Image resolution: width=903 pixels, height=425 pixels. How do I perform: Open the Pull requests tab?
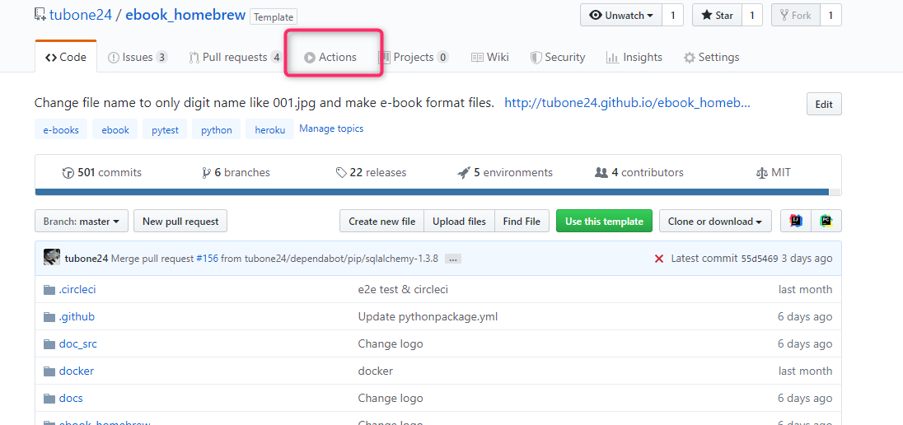click(x=236, y=57)
